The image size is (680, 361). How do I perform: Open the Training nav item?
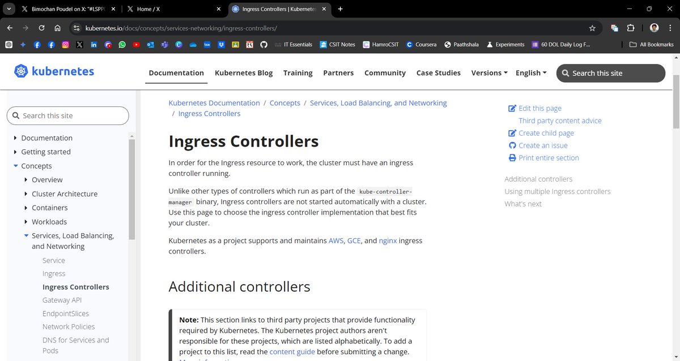tap(298, 73)
